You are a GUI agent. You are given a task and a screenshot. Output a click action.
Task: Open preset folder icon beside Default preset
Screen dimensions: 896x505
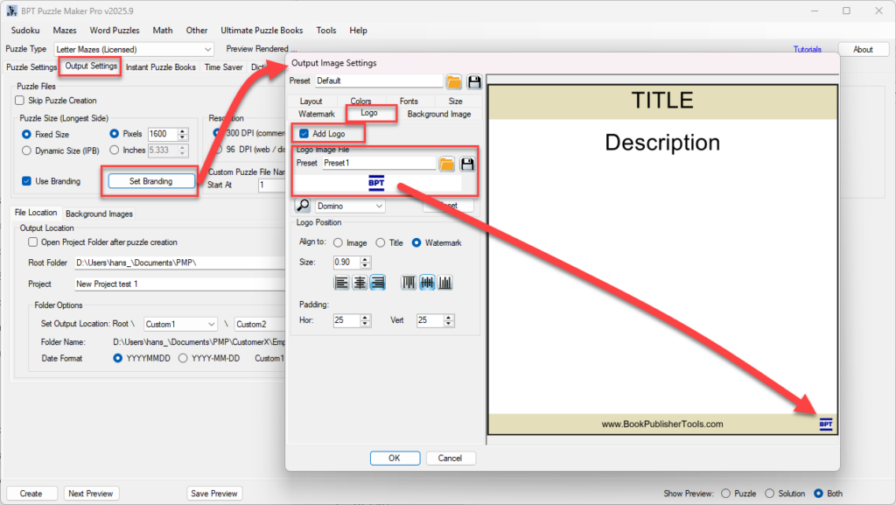[454, 81]
